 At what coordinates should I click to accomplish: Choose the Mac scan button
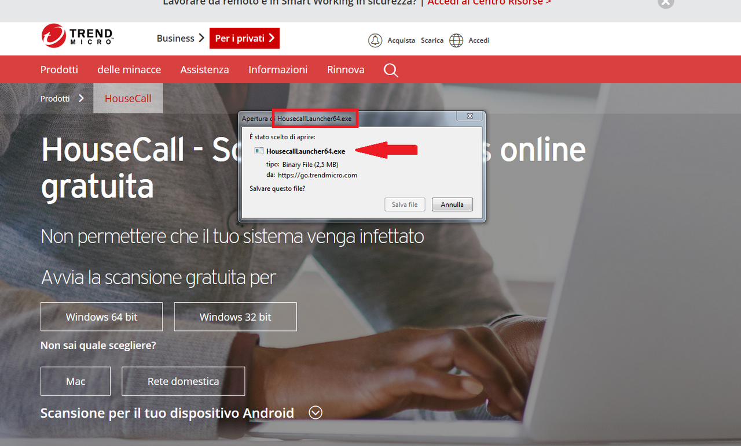(76, 381)
